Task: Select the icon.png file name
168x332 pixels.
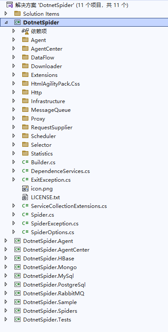Action: [42, 189]
